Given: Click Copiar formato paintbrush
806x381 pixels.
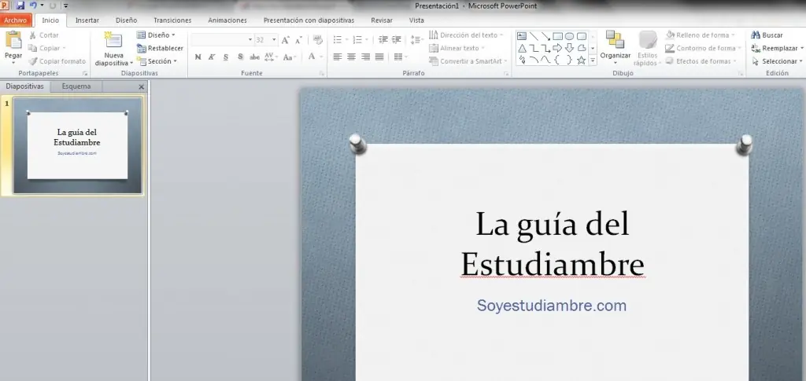Looking at the screenshot, I should pos(57,61).
